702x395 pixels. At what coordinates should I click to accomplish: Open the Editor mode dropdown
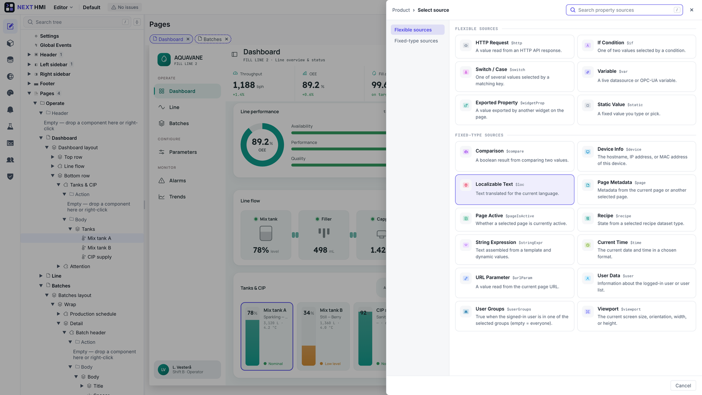pos(63,7)
